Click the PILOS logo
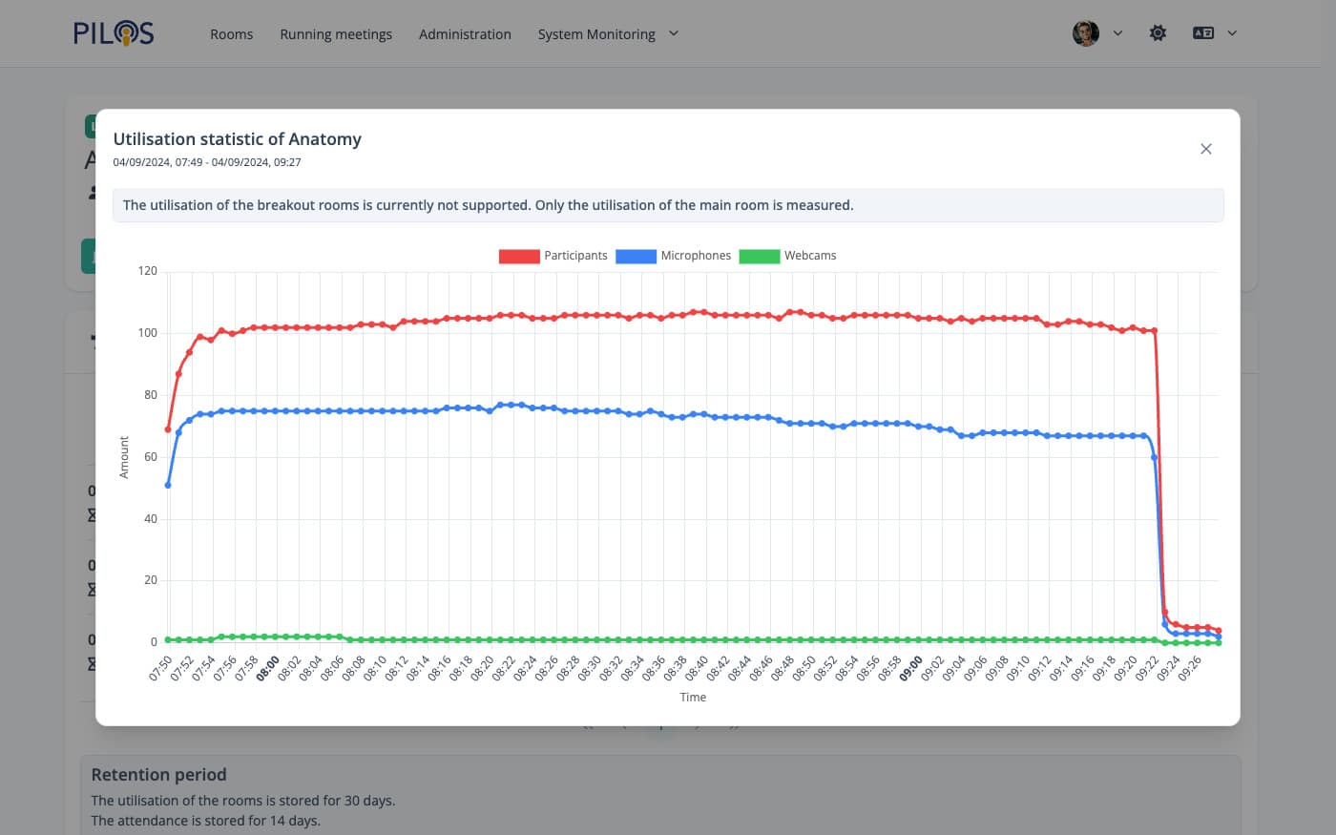The height and width of the screenshot is (835, 1336). (114, 33)
